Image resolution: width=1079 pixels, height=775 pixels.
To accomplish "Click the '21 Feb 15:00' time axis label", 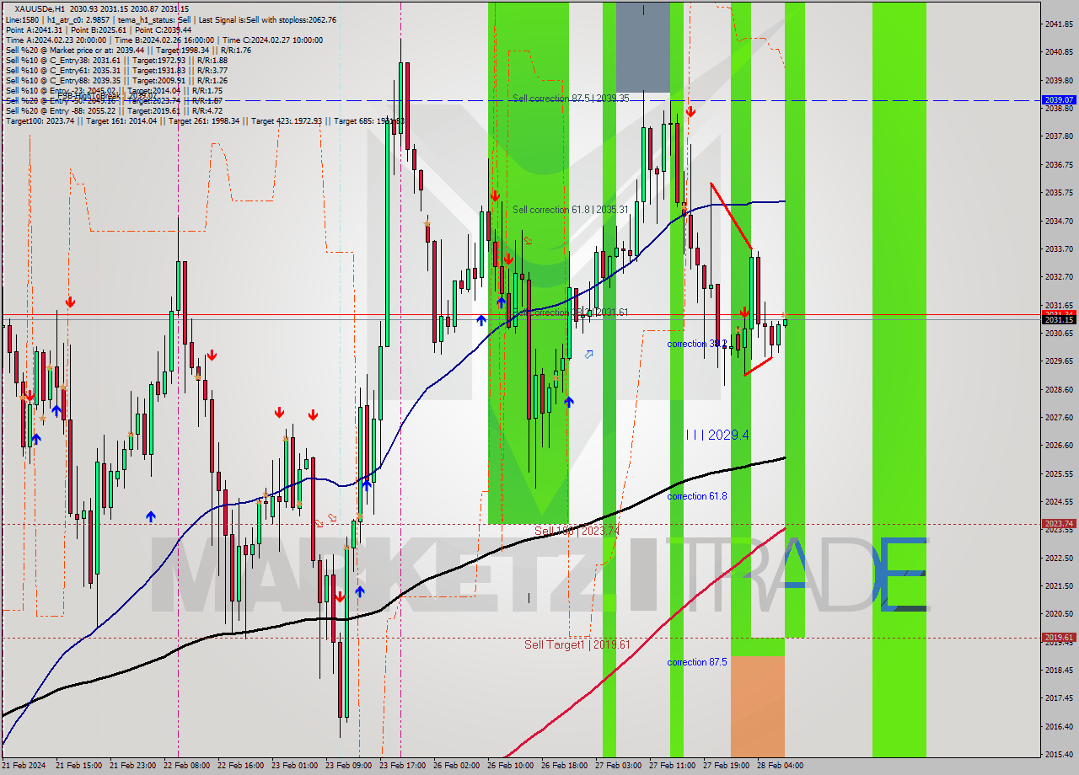I will coord(78,766).
